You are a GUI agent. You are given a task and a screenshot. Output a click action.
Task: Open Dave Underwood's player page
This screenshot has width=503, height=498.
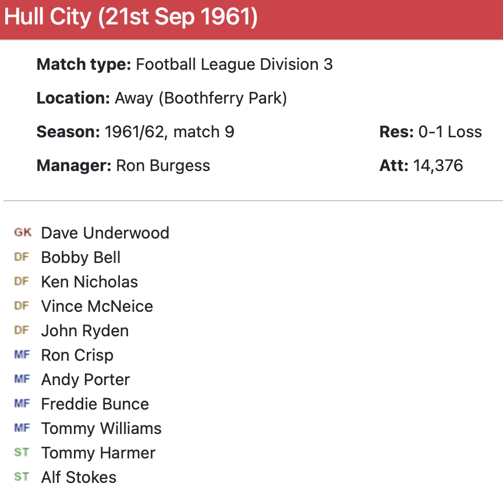click(105, 233)
